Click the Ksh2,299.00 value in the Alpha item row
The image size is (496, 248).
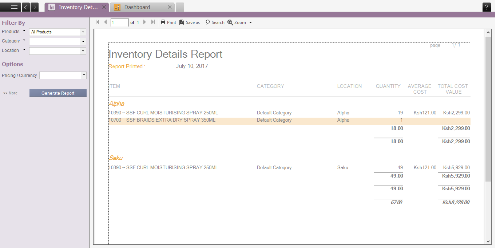456,113
